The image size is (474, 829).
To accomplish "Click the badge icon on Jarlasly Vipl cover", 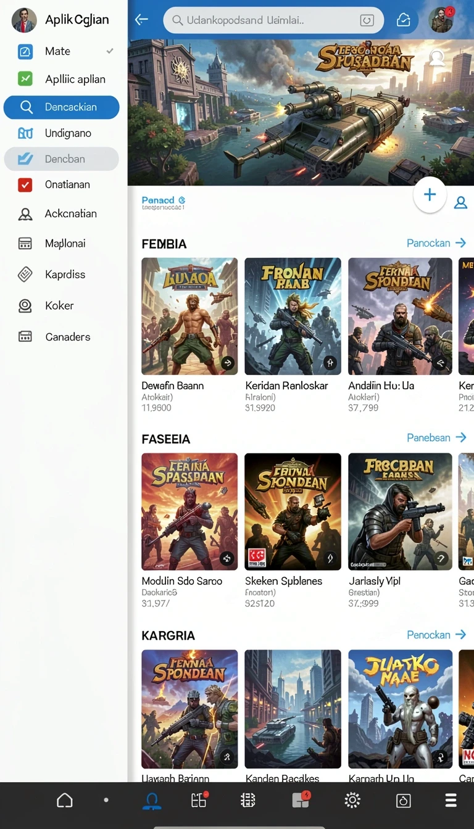I will click(x=441, y=559).
